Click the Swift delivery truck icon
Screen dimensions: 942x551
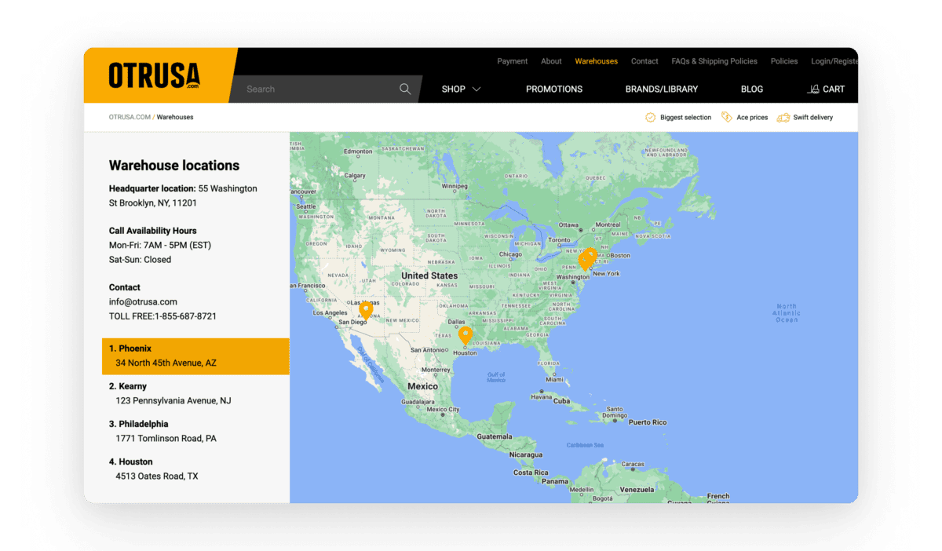point(783,118)
